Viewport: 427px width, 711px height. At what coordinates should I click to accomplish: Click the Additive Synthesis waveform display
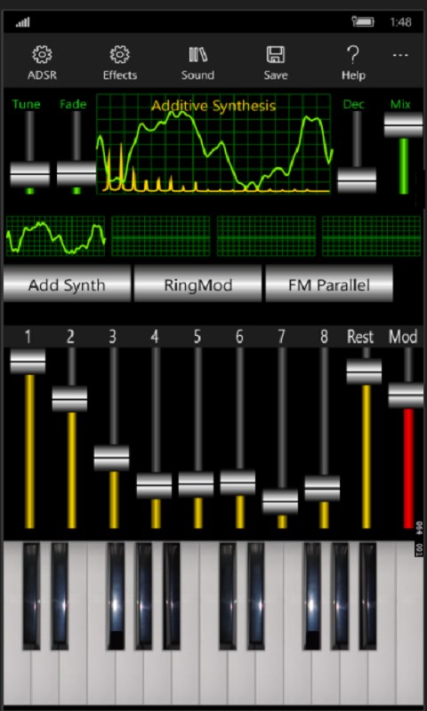click(213, 144)
